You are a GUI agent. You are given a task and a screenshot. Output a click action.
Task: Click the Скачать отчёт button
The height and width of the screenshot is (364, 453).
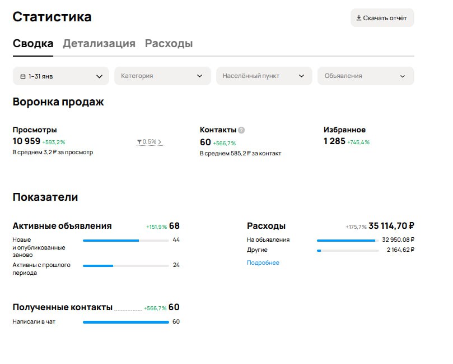[x=382, y=17]
